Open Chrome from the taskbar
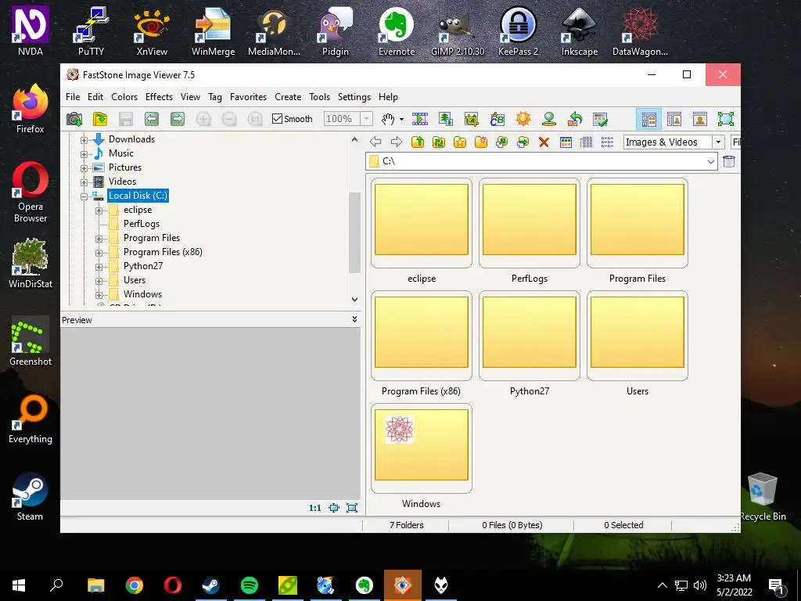This screenshot has width=801, height=601. coord(135,585)
